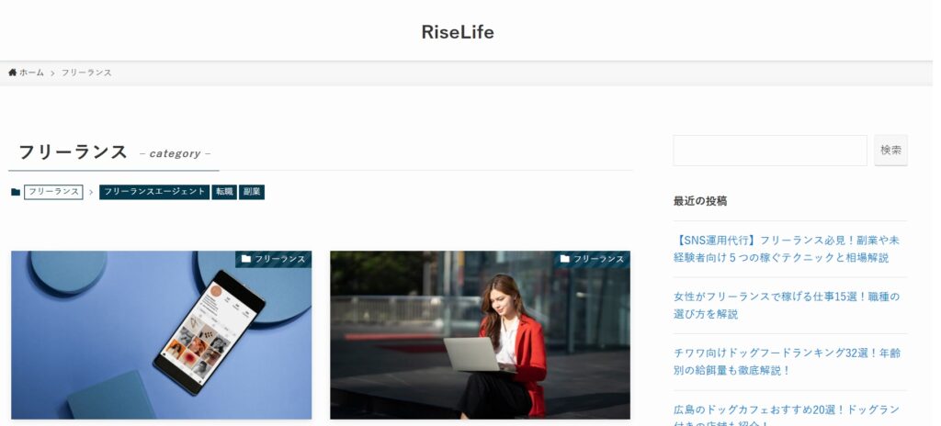Open the RiseLife site title
The height and width of the screenshot is (426, 941).
point(458,32)
